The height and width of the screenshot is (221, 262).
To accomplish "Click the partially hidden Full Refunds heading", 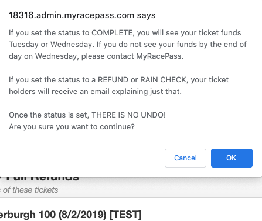I will coord(39,179).
